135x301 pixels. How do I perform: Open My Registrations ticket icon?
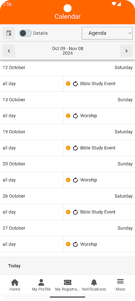pos(67,283)
